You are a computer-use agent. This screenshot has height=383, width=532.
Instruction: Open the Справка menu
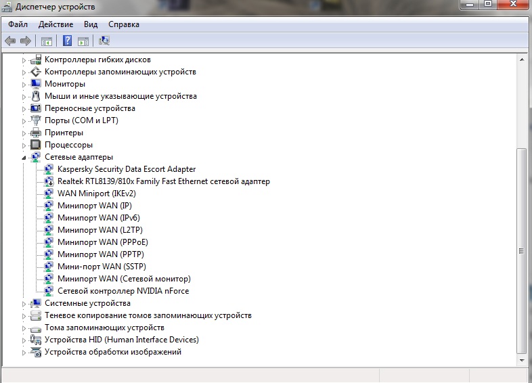(124, 24)
